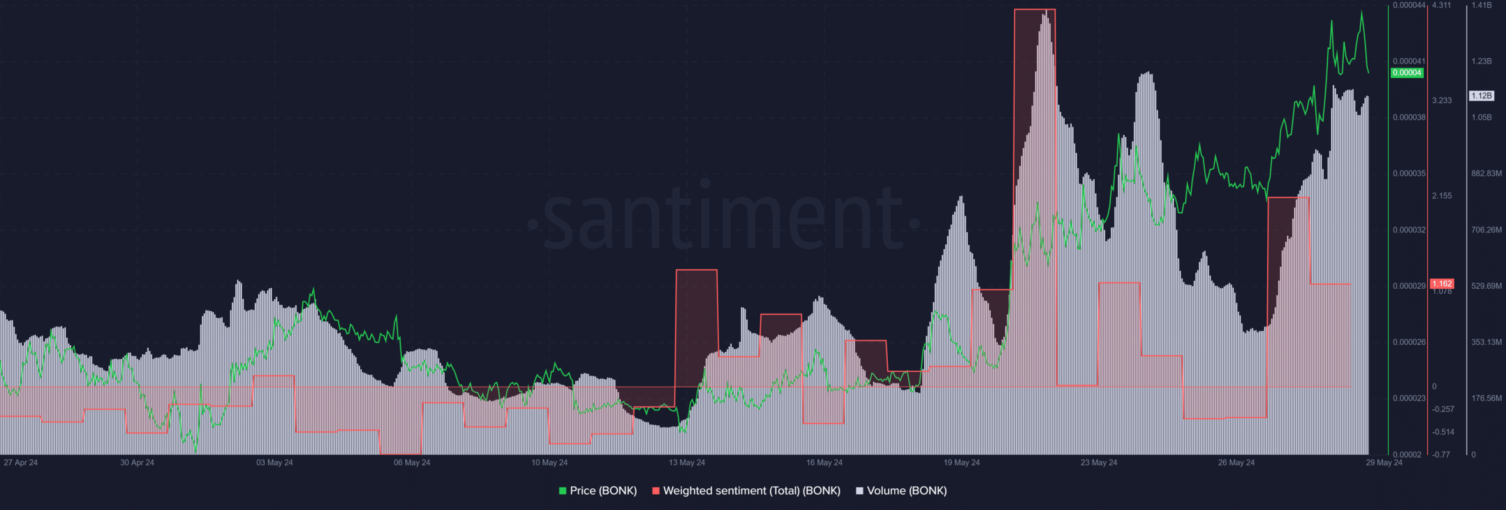Click the 1.41B volume axis label
The width and height of the screenshot is (1506, 510).
[x=1481, y=5]
